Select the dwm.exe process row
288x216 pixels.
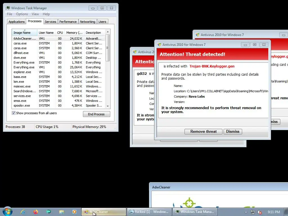coord(58,58)
